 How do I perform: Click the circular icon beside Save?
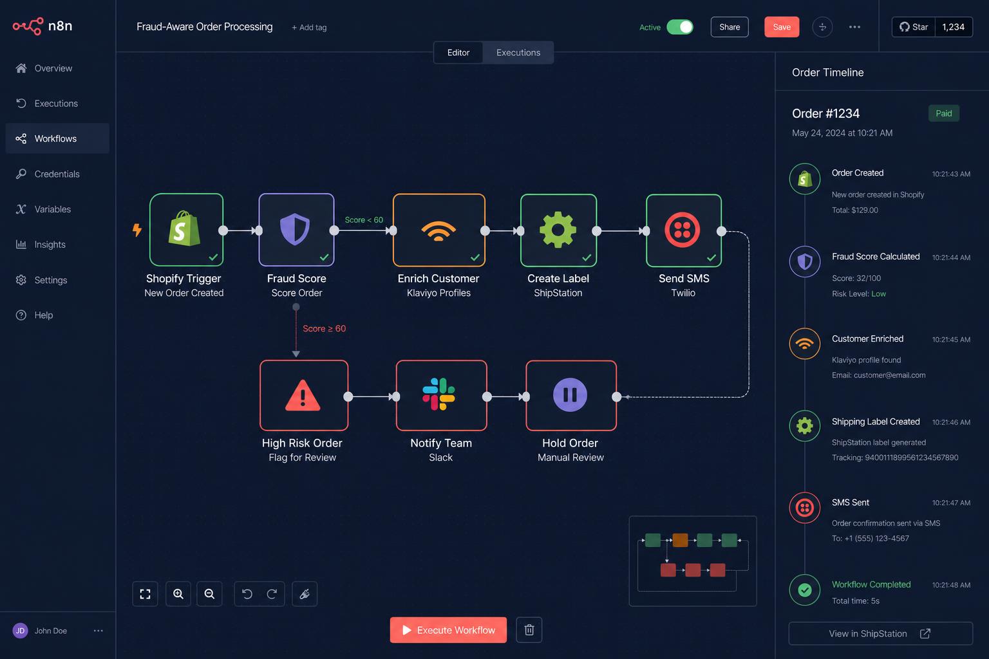[822, 27]
